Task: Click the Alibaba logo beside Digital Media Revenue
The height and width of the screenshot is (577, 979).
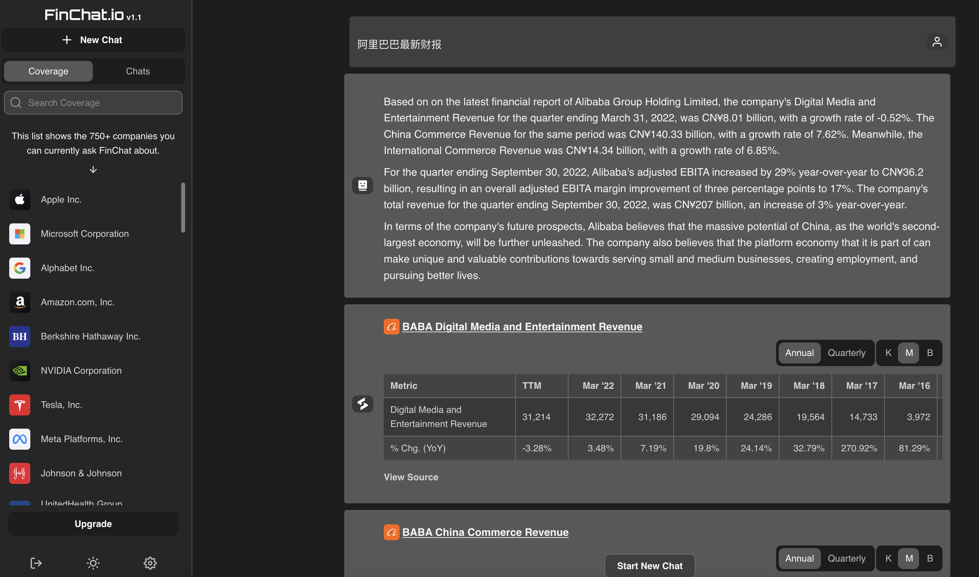Action: pos(392,327)
